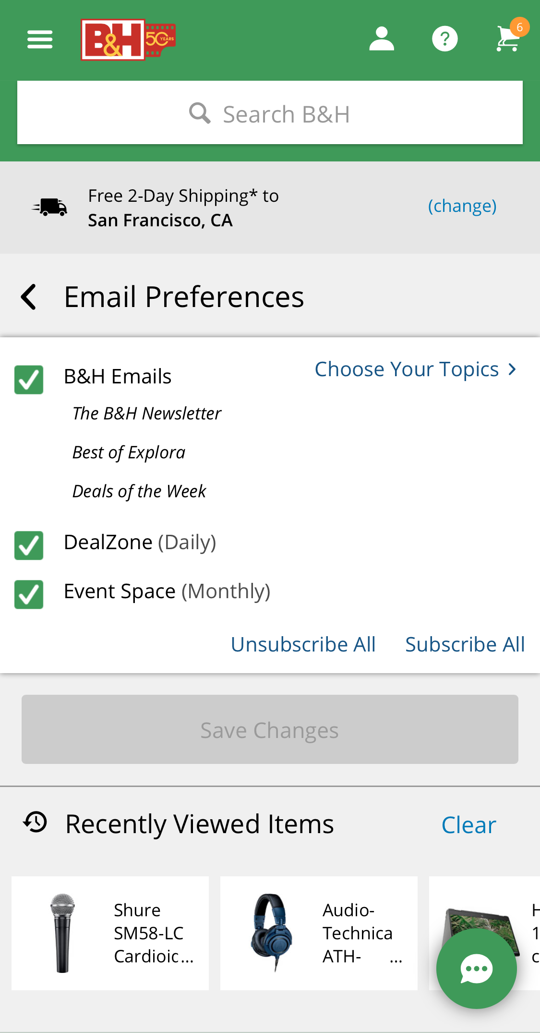Tap the B&H logo
540x1033 pixels.
(128, 39)
